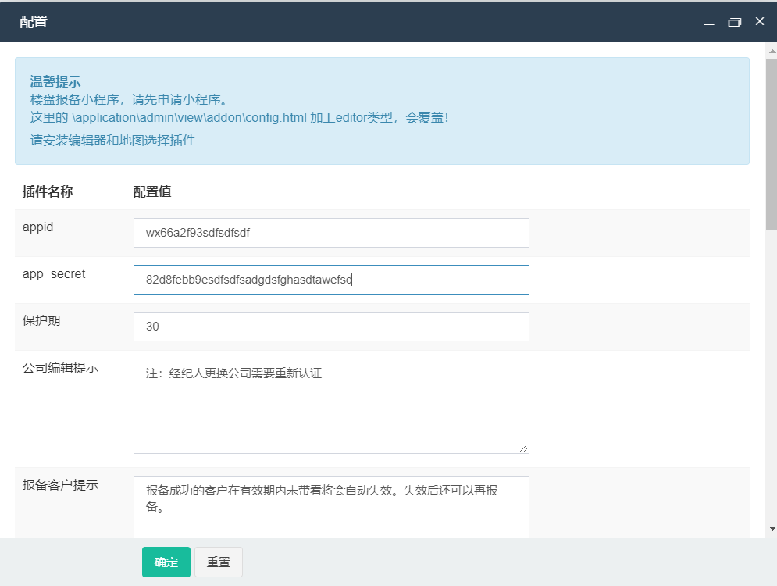Click the appid input field

tap(331, 233)
